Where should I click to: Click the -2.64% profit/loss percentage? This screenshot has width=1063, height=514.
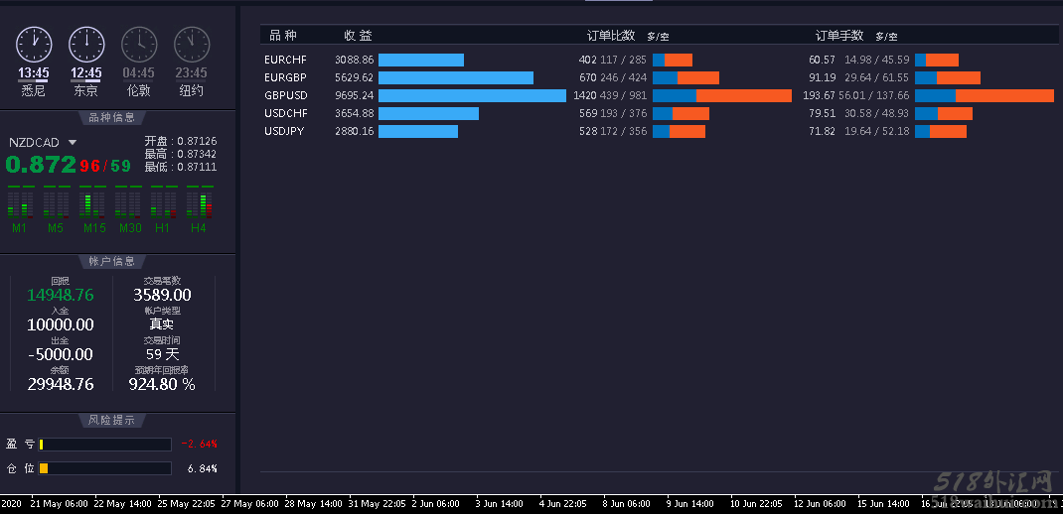(200, 445)
